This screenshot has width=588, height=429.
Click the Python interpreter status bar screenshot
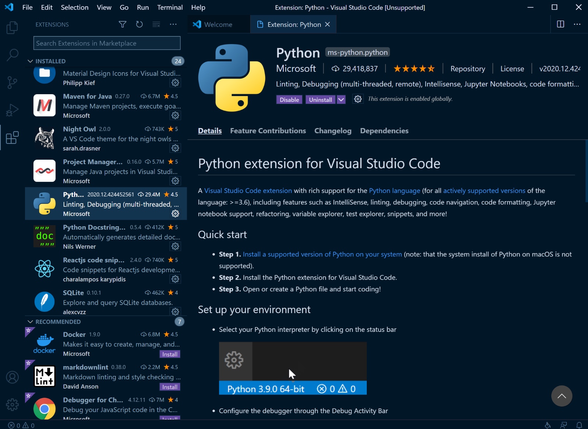tap(293, 368)
